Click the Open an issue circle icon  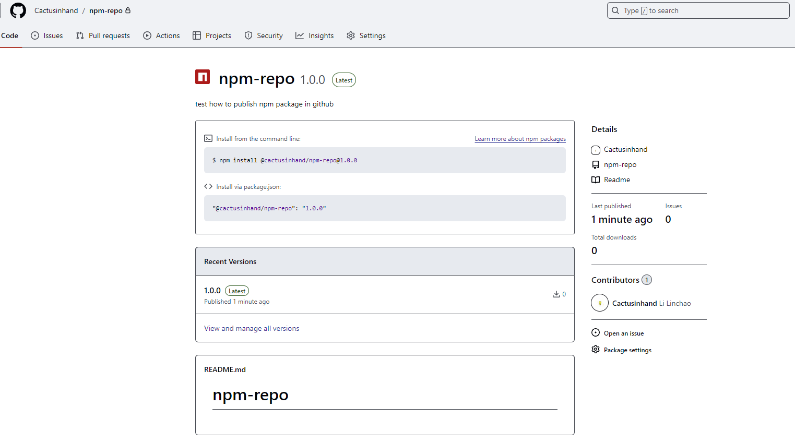point(596,333)
